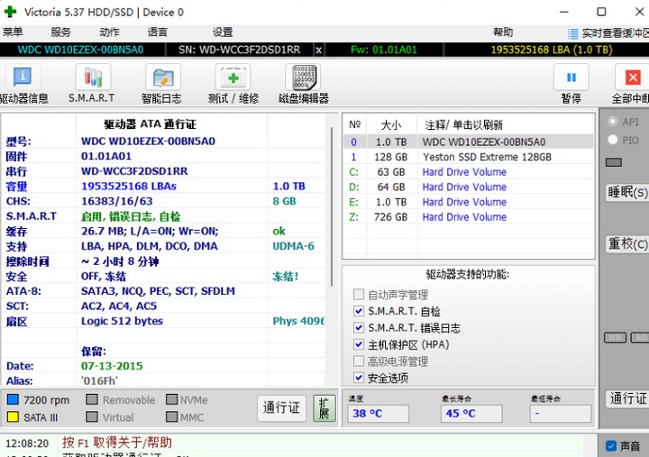Image resolution: width=649 pixels, height=457 pixels.
Task: Toggle S.M.A.R.T. 自检 checkbox
Action: [360, 311]
